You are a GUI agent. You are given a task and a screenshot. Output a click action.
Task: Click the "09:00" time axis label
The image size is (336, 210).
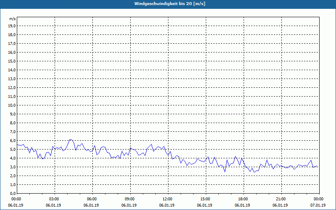pyautogui.click(x=130, y=199)
